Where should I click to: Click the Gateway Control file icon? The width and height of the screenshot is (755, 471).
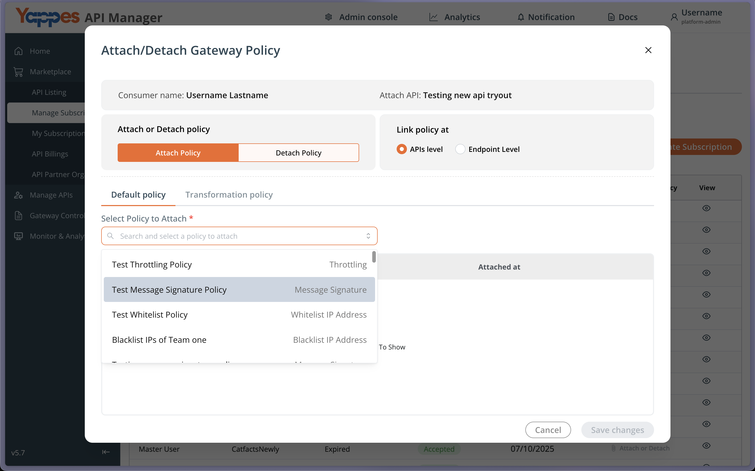(x=18, y=216)
